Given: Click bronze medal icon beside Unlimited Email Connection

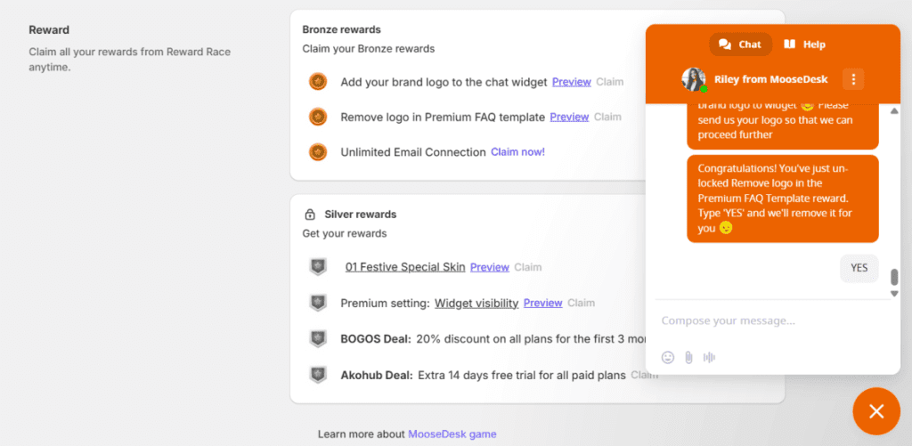Looking at the screenshot, I should pos(318,152).
